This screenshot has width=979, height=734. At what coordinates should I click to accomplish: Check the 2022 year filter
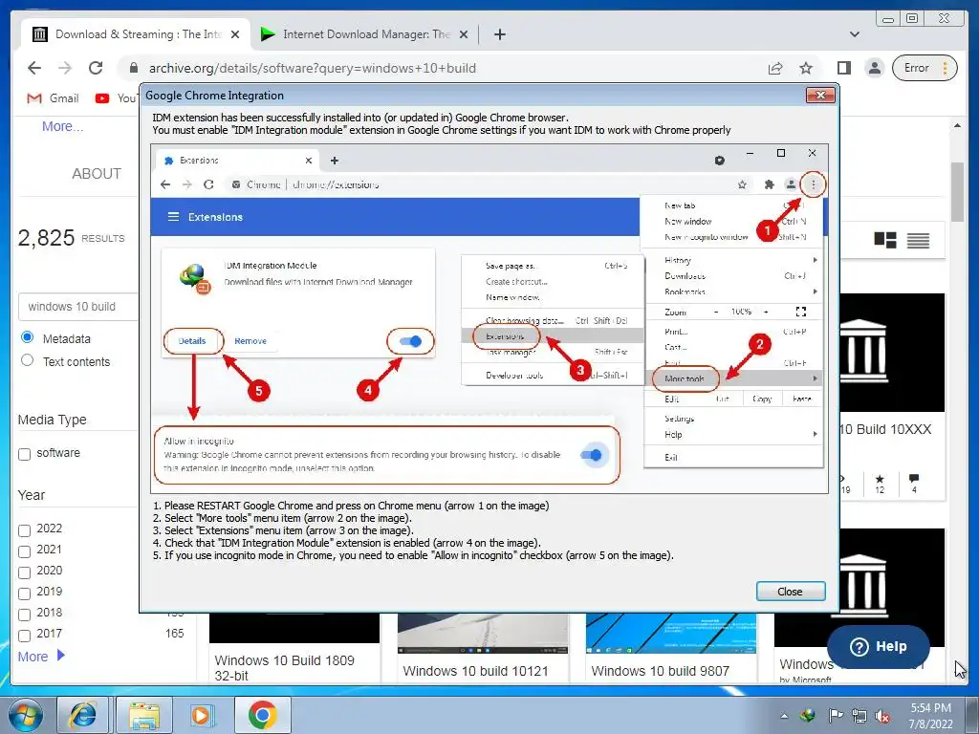coord(24,530)
